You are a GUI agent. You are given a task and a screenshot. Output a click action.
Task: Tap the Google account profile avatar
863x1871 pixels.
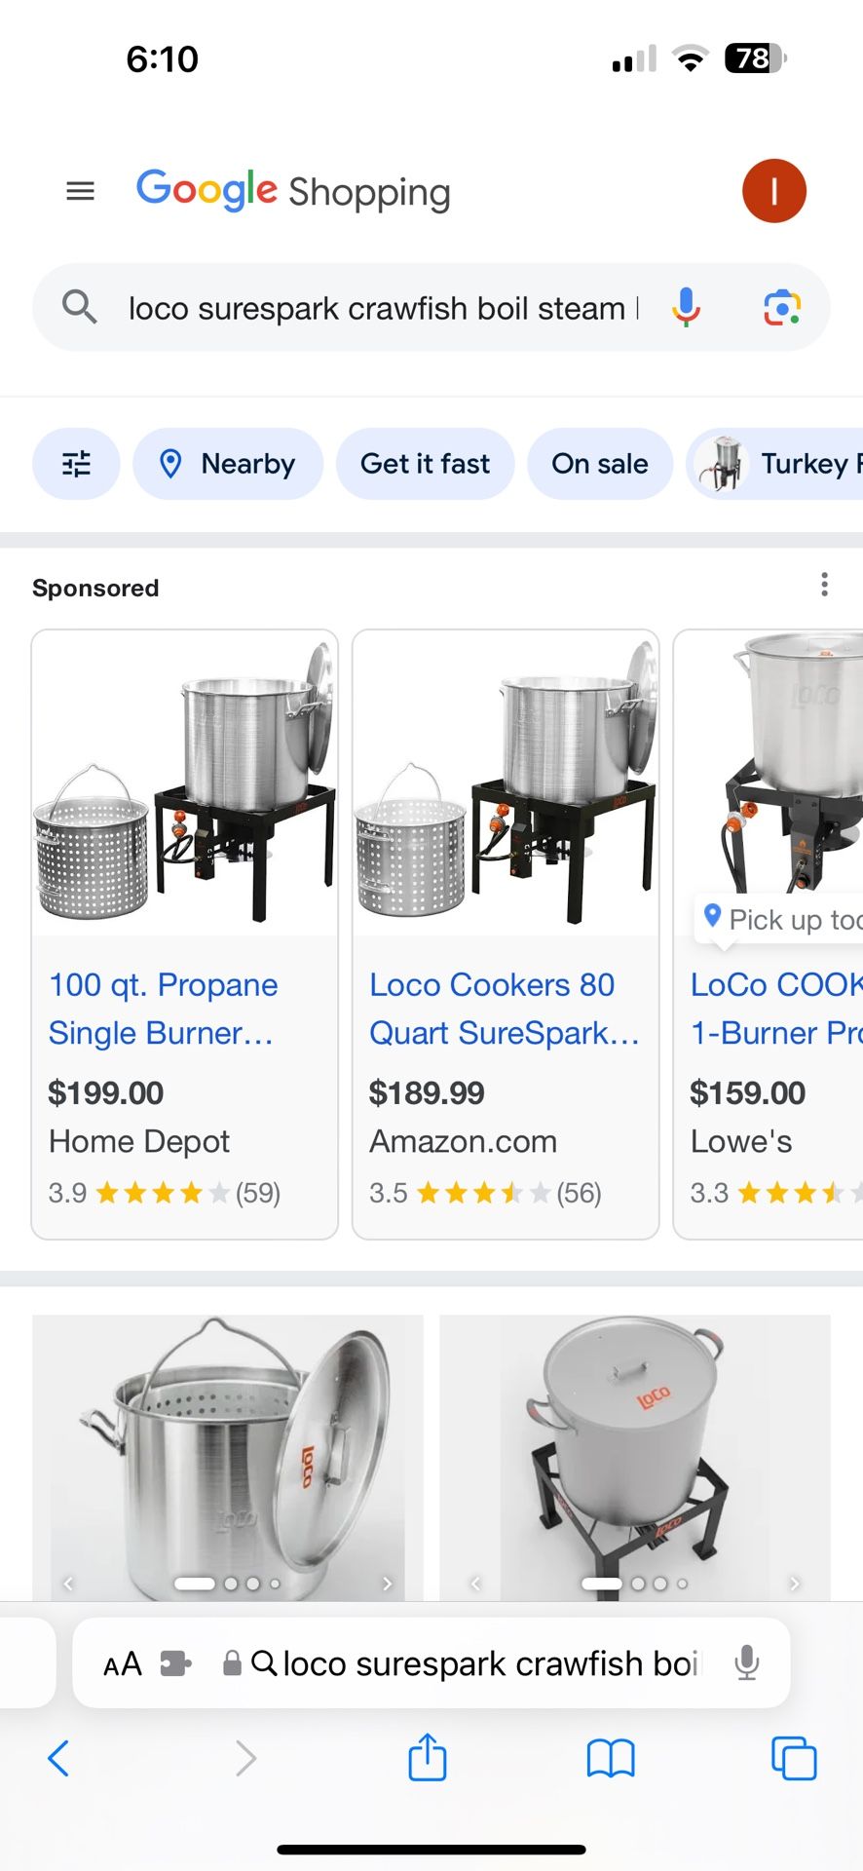[x=773, y=191]
